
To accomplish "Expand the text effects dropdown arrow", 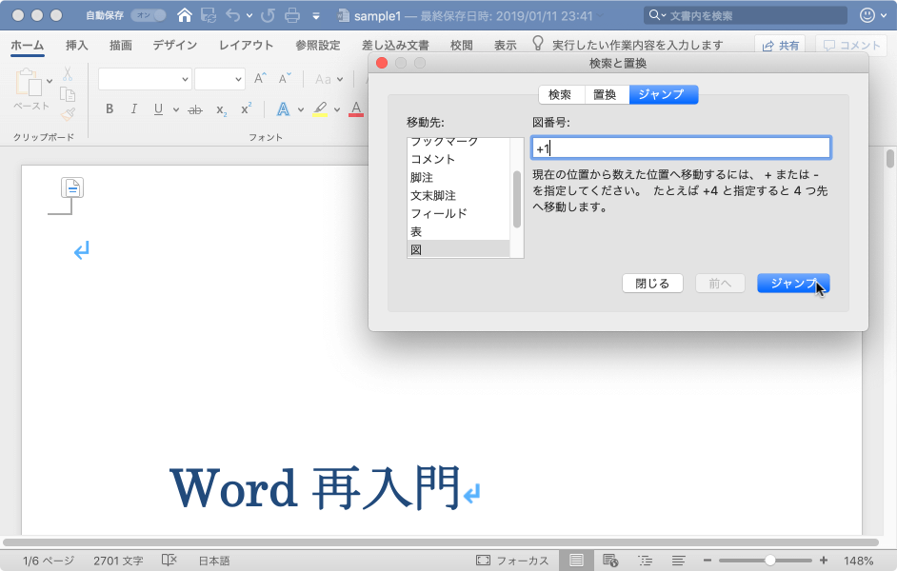I will (x=301, y=109).
